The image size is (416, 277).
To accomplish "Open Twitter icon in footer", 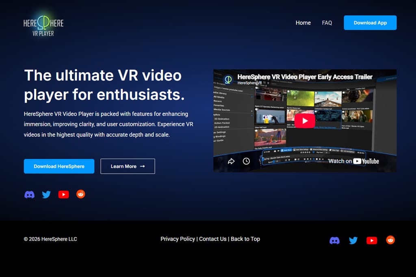I will [353, 240].
